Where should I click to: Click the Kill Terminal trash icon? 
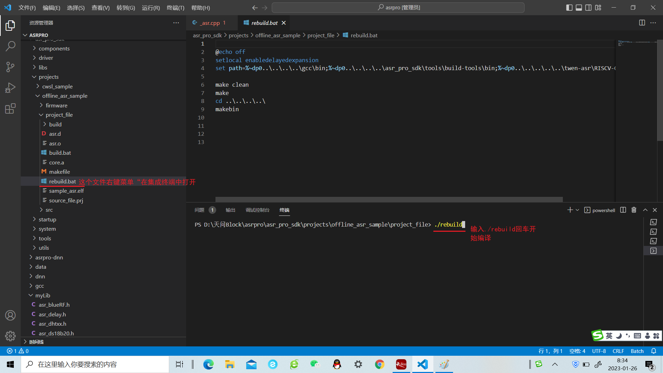(634, 210)
